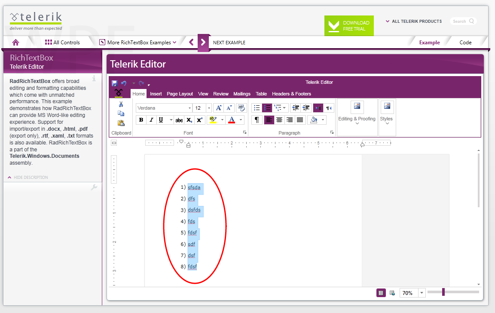Open the Table ribbon tab
The width and height of the screenshot is (495, 313).
pos(261,94)
